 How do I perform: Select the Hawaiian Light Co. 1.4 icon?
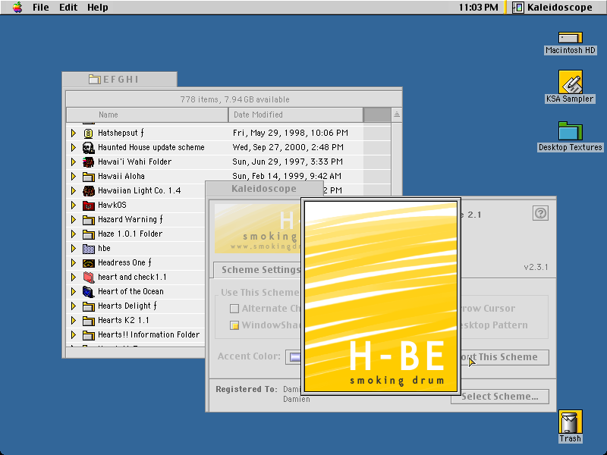tap(89, 191)
